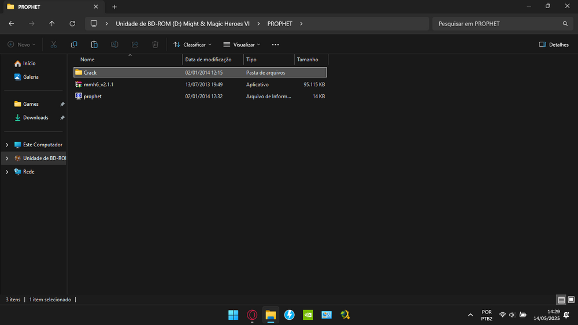Toggle the Detalhes details pane
The image size is (578, 325).
pyautogui.click(x=554, y=45)
